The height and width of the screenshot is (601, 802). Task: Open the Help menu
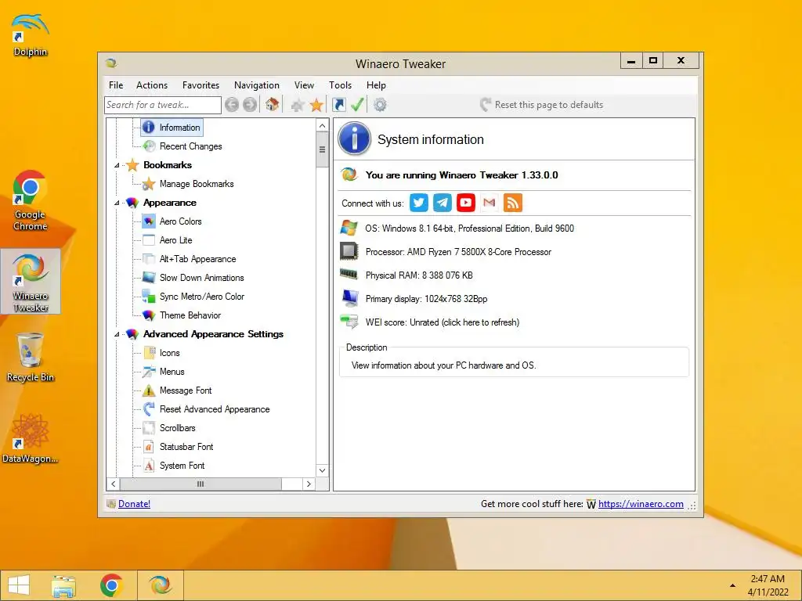coord(376,85)
